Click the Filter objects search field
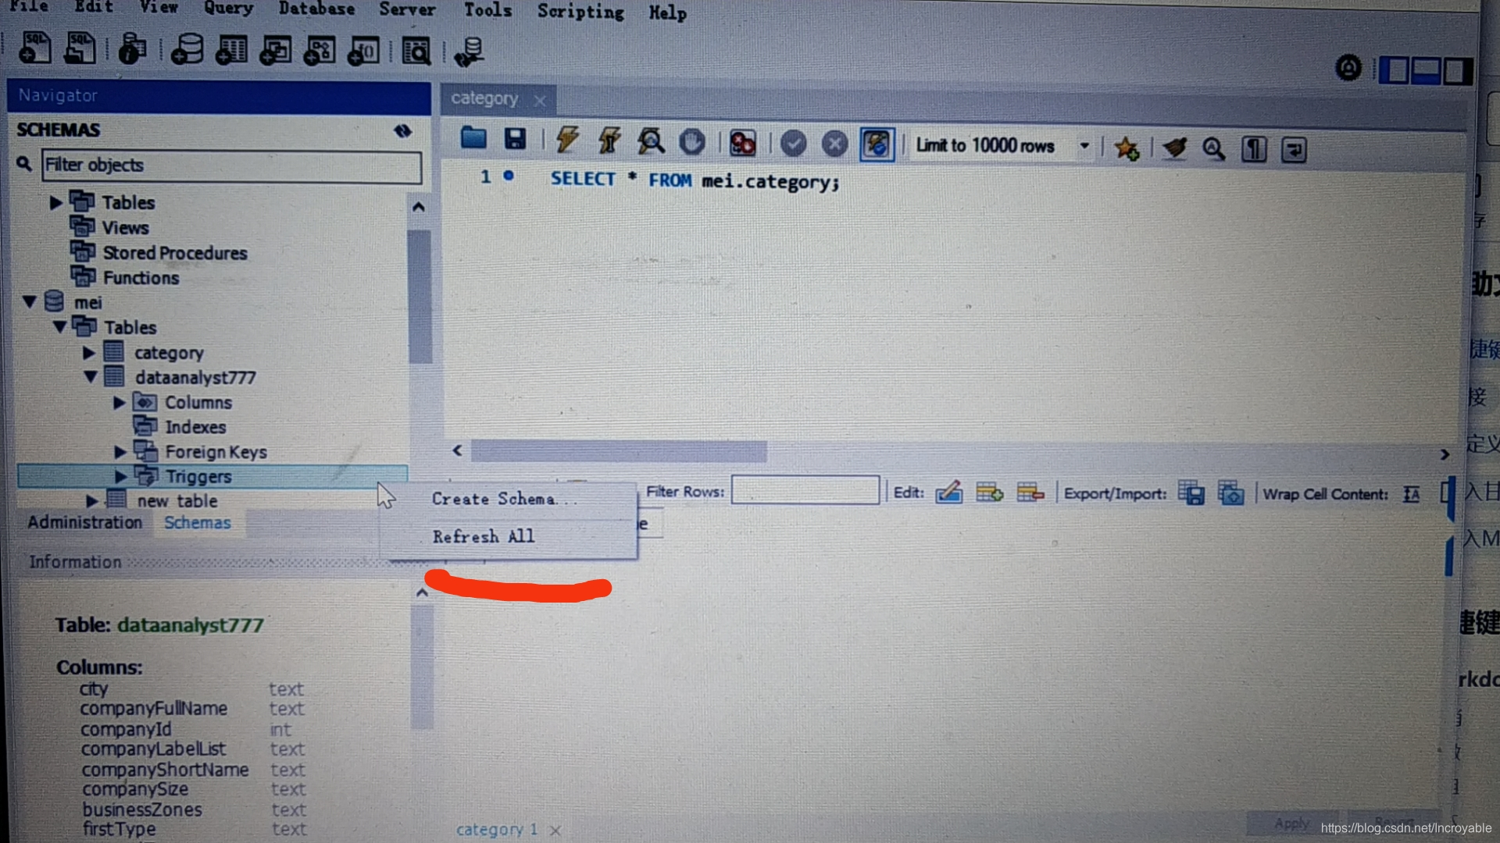The width and height of the screenshot is (1500, 843). pos(231,165)
